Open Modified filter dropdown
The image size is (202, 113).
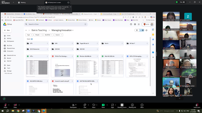click(x=48, y=35)
